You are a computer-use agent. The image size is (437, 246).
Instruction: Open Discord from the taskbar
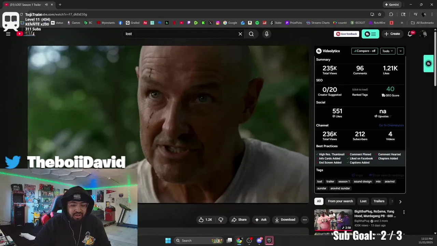[x=259, y=241]
